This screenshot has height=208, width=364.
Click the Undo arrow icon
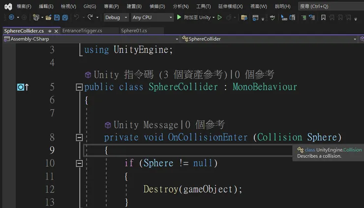(76, 17)
